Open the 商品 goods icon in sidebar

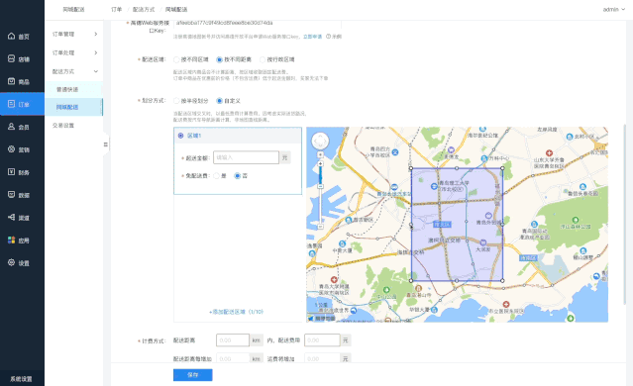pyautogui.click(x=11, y=81)
